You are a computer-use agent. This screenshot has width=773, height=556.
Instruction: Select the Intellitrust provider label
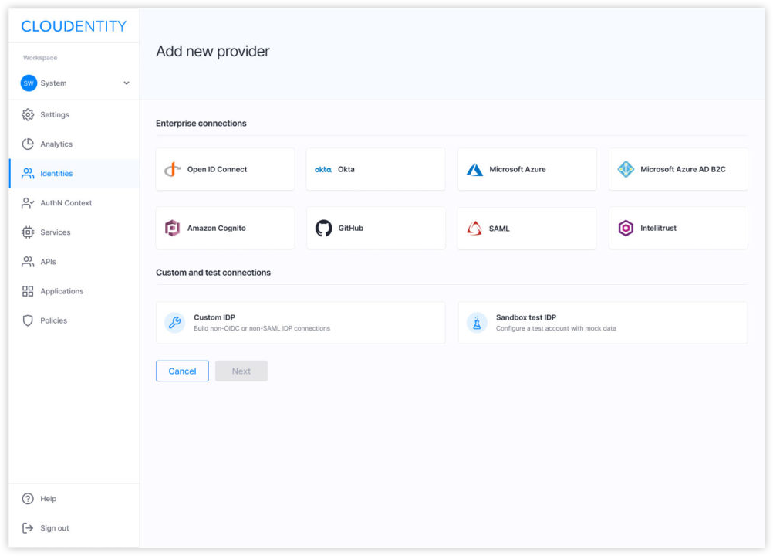658,228
